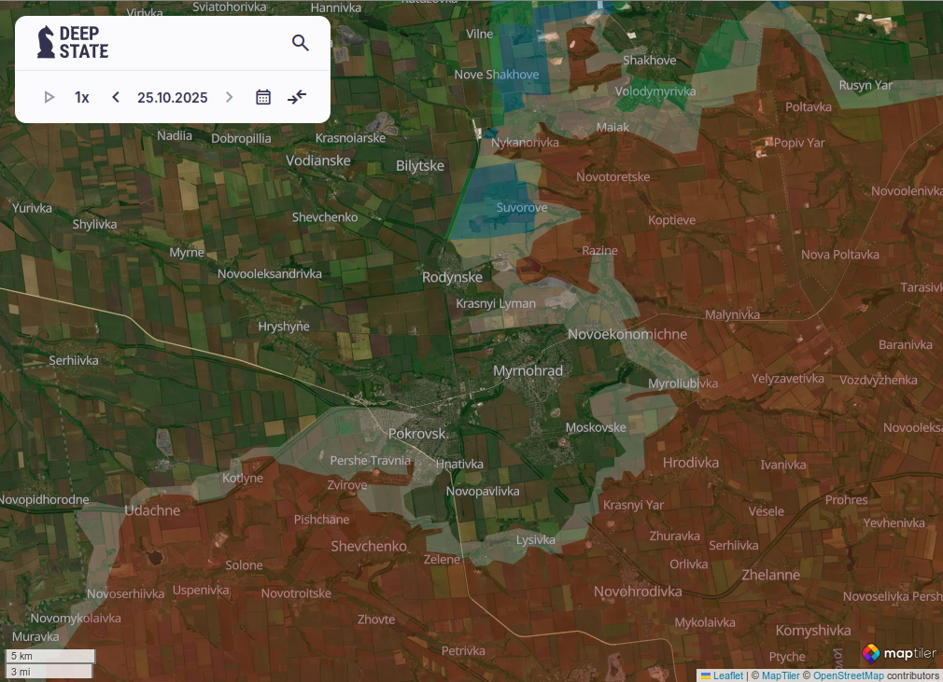Open the calendar date picker icon
Viewport: 943px width, 682px height.
[x=263, y=97]
